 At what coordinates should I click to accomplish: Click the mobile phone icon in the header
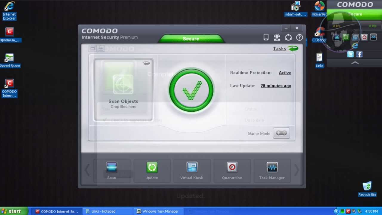tap(266, 37)
